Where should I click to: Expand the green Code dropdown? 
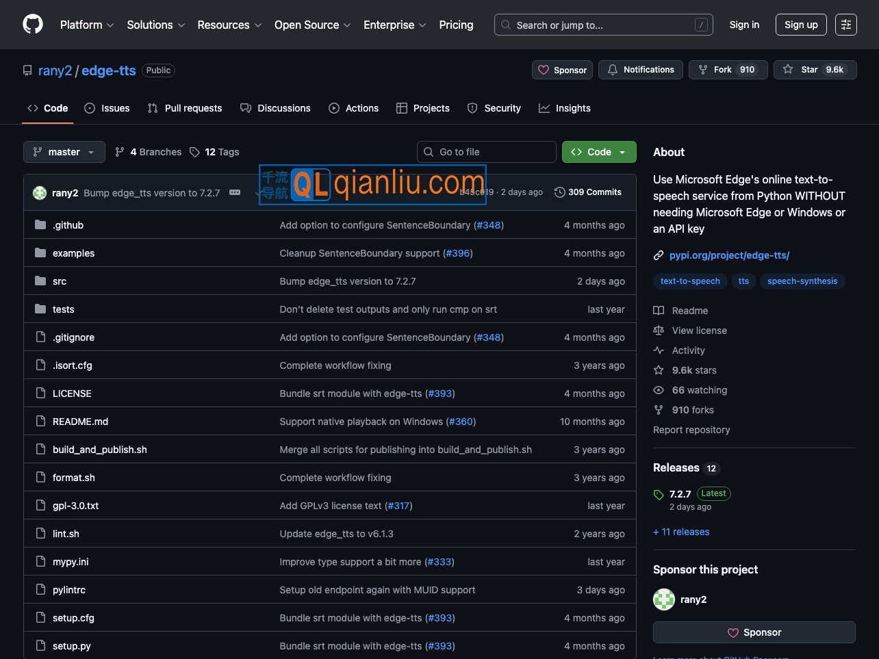(x=599, y=152)
